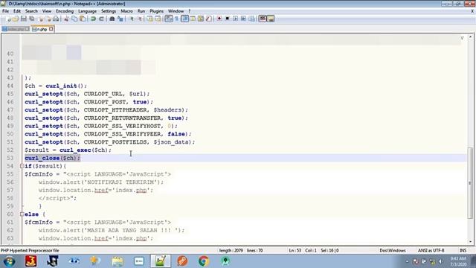Toggle the indent guide
The width and height of the screenshot is (476, 268).
pos(184,19)
